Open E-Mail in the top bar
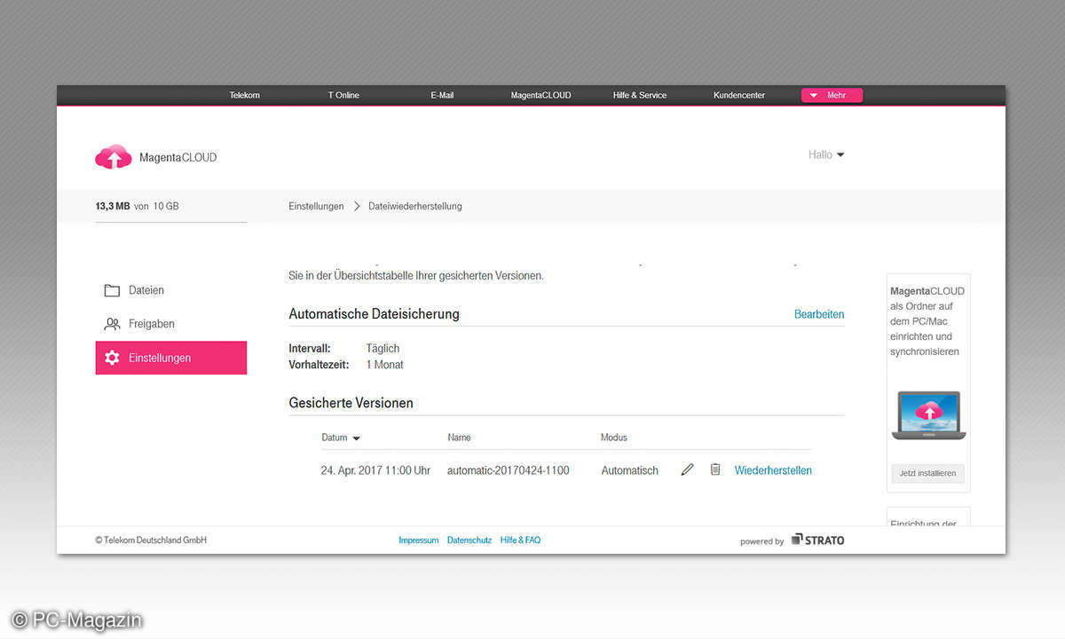The width and height of the screenshot is (1065, 639). 442,95
